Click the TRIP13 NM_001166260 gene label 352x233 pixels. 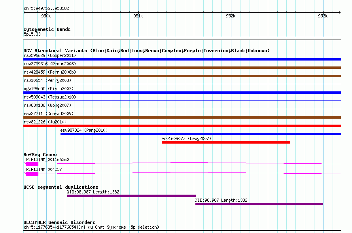[x=46, y=159]
